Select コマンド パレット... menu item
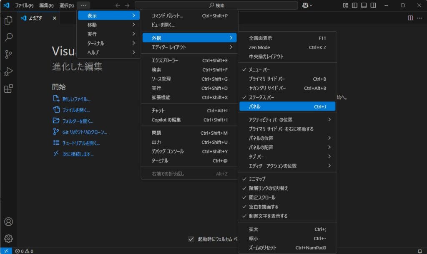Screen dimensions: 427x254 [x=190, y=16]
